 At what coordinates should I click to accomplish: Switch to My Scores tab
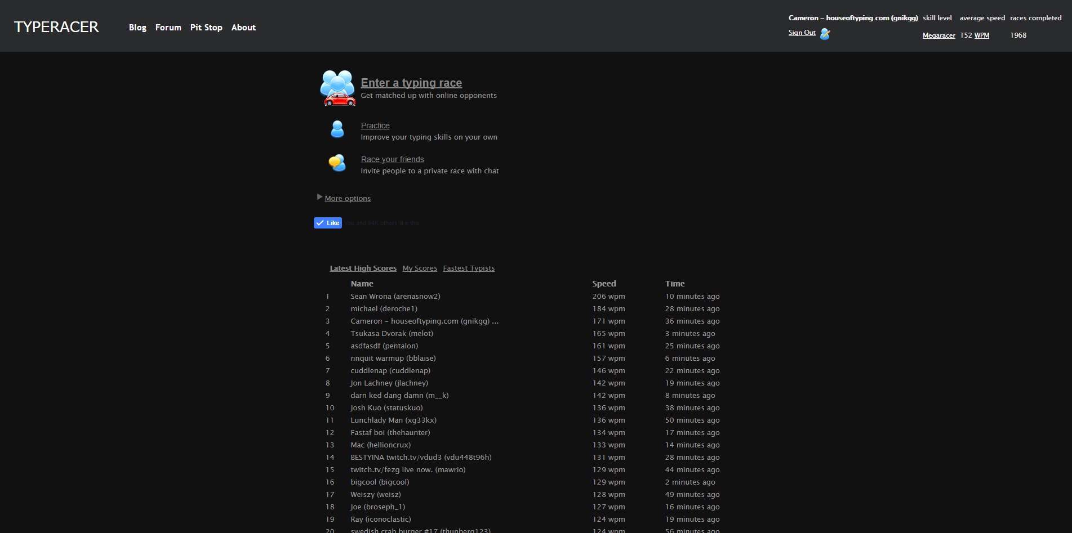pyautogui.click(x=420, y=268)
